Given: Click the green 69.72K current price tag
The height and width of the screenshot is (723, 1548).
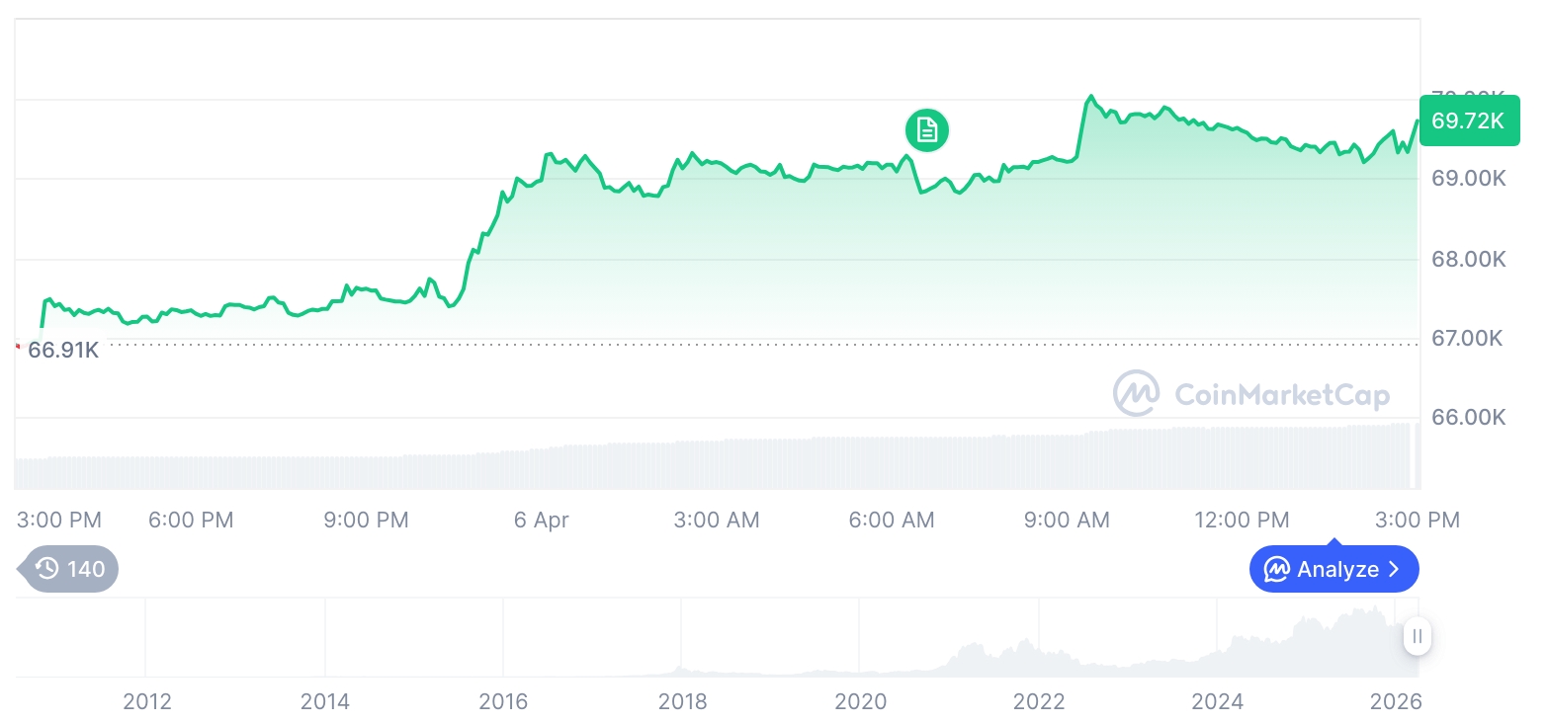Looking at the screenshot, I should coord(1469,120).
